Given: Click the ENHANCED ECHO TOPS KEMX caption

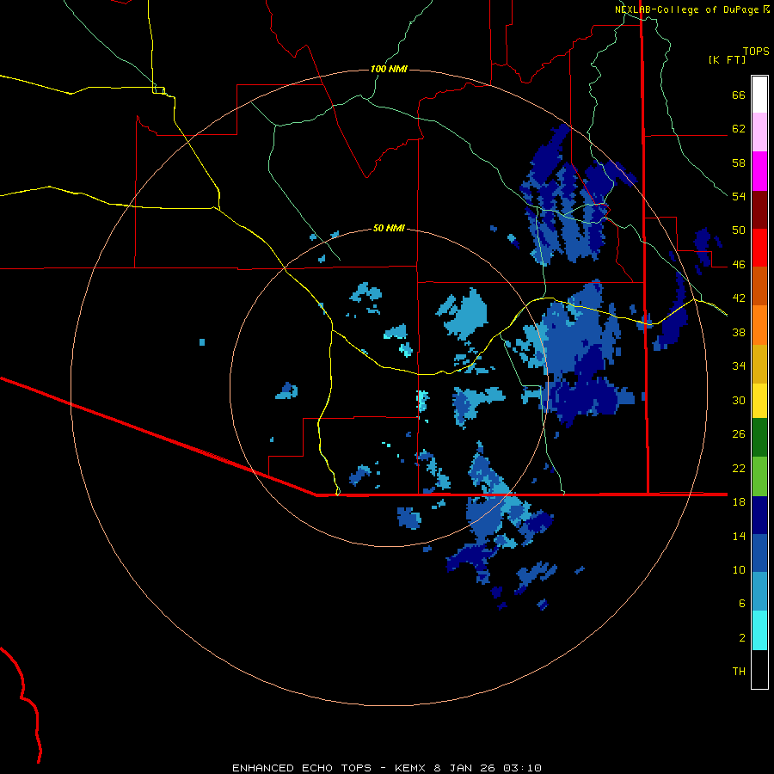Looking at the screenshot, I should tap(387, 768).
